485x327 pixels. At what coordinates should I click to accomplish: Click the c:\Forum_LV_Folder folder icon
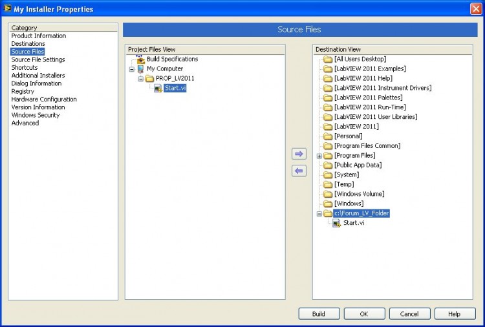pos(328,213)
